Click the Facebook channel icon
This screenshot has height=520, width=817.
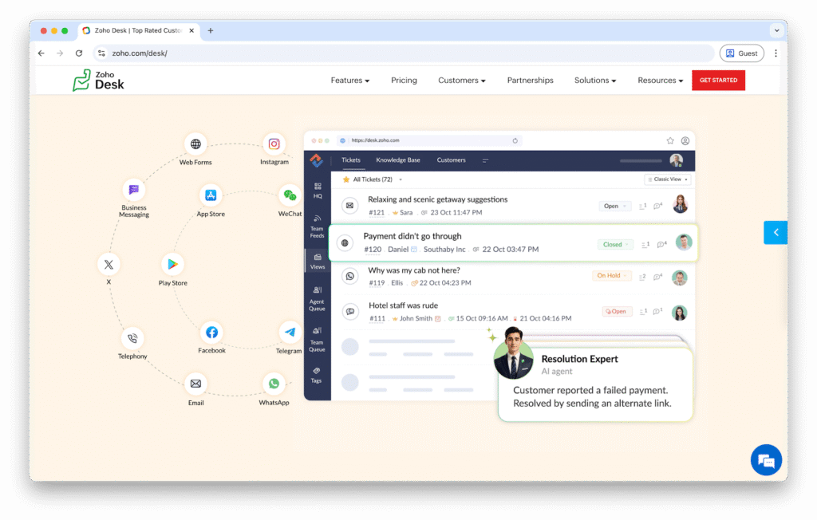211,332
